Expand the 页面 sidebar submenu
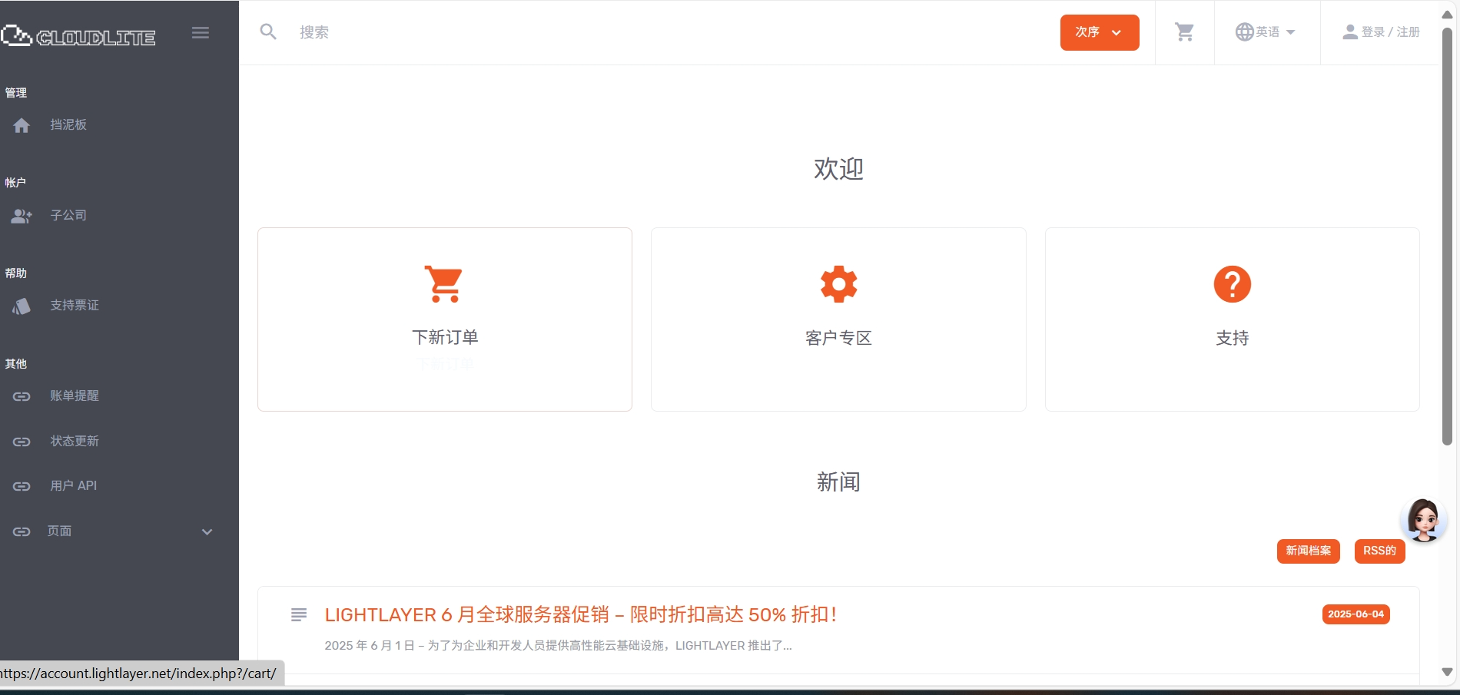This screenshot has height=695, width=1460. tap(206, 531)
